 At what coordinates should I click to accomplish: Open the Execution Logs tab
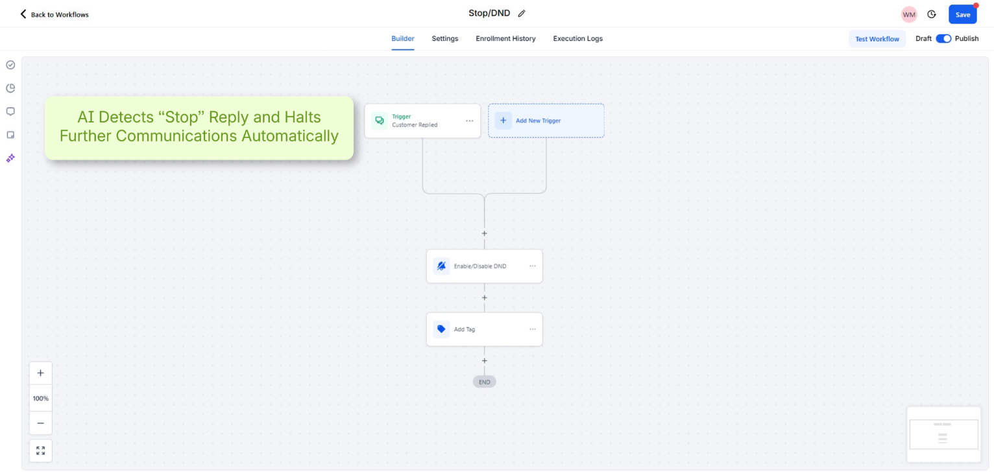click(x=577, y=38)
